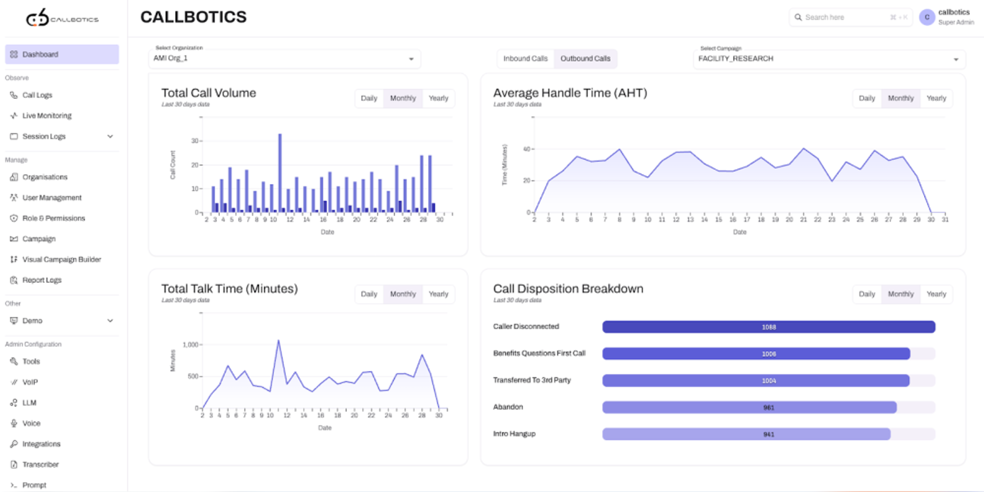Click the Benefits Questions First Call bar
Image resolution: width=984 pixels, height=492 pixels.
(x=756, y=354)
